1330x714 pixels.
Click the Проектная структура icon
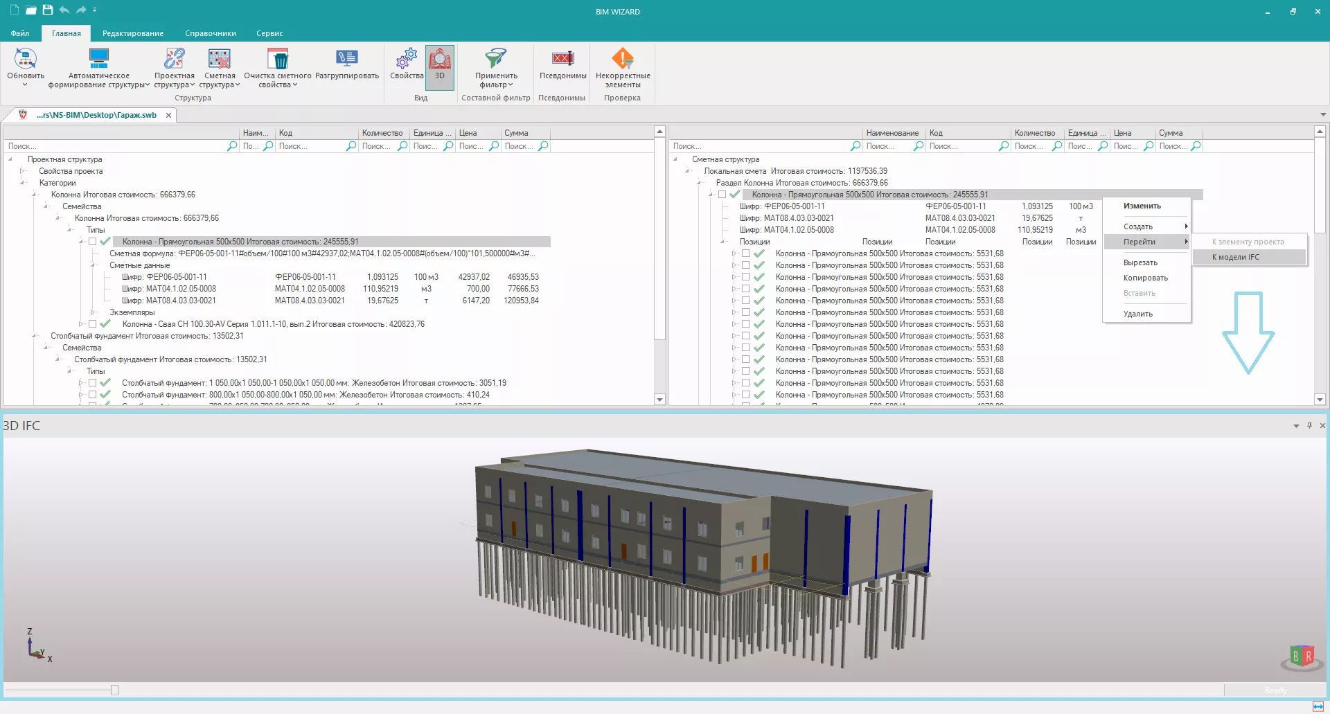pos(174,59)
